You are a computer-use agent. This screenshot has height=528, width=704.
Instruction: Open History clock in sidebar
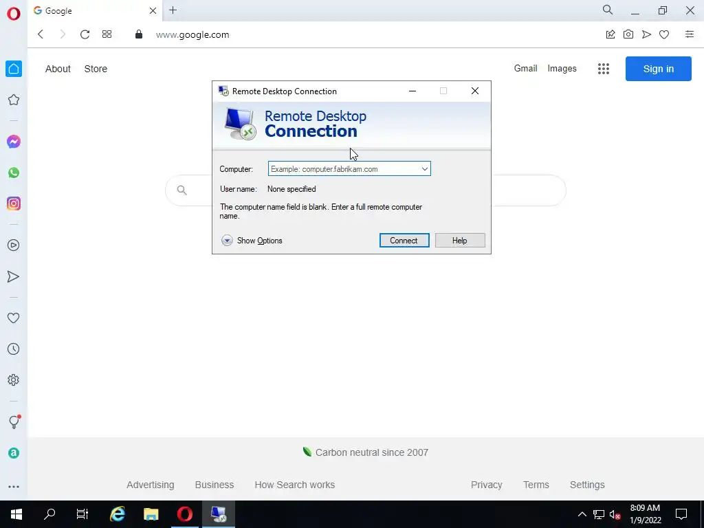tap(14, 349)
